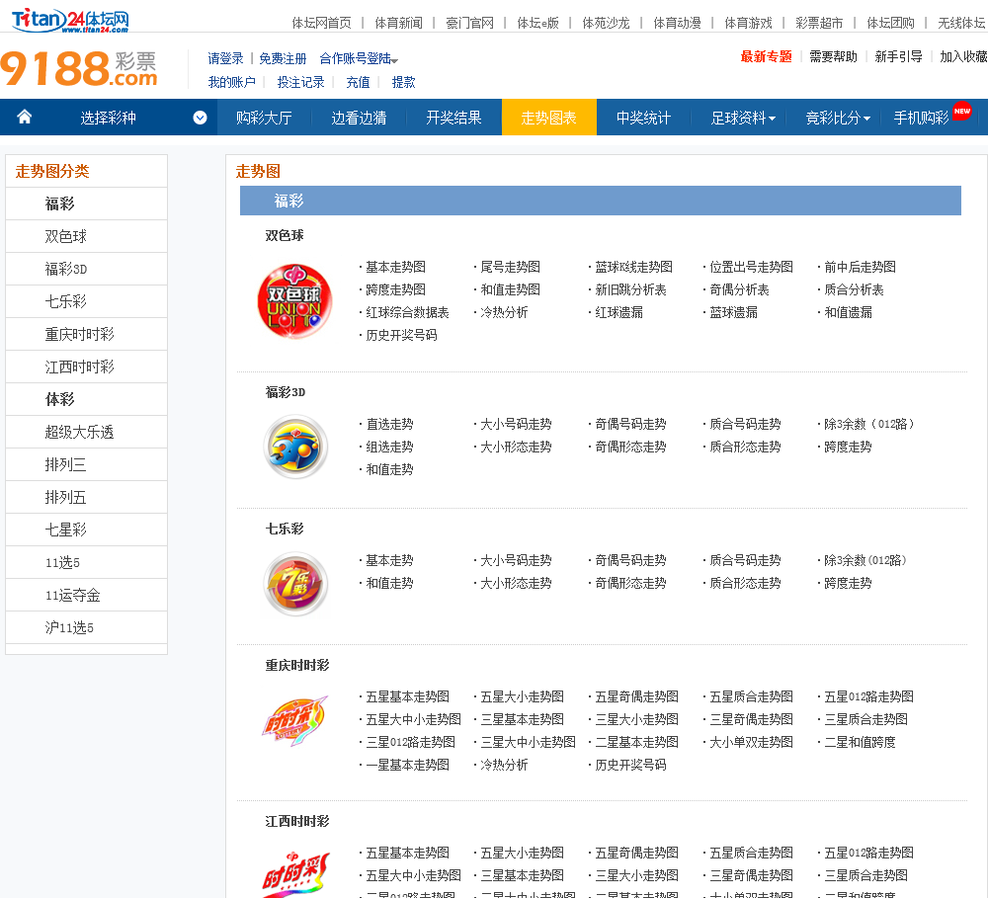The height and width of the screenshot is (898, 988).
Task: Open the 最新专题 link
Action: tap(766, 56)
